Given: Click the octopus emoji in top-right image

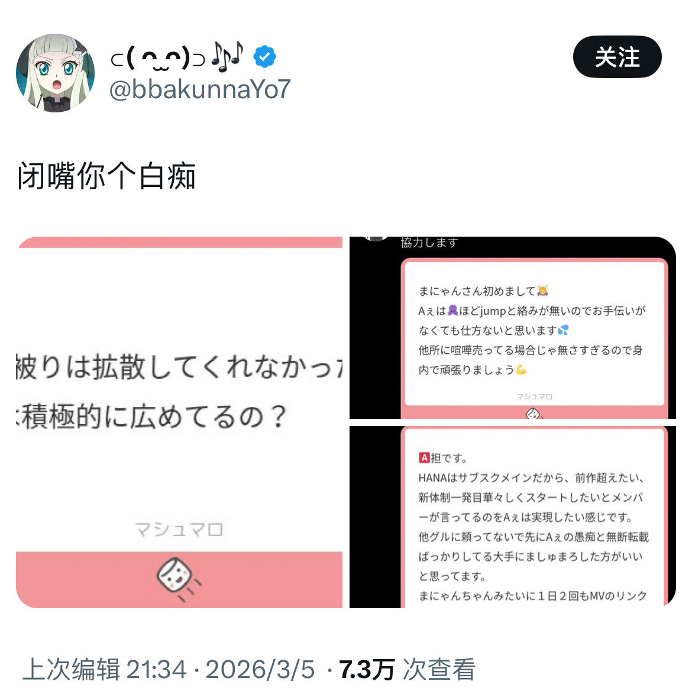Looking at the screenshot, I should coord(453,311).
